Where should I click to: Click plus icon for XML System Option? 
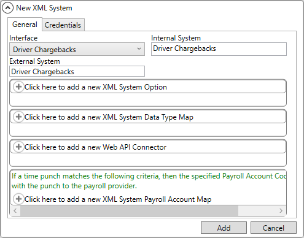18,87
